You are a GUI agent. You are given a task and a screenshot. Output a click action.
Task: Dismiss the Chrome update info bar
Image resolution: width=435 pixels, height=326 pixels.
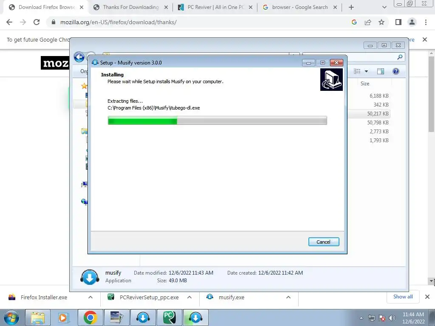[425, 39]
